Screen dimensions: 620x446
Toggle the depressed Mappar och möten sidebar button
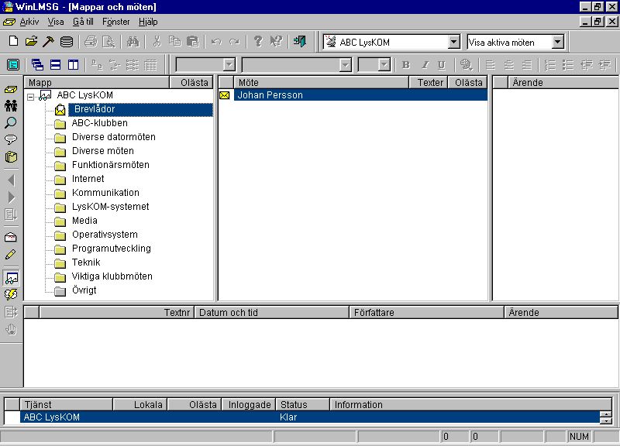point(11,278)
